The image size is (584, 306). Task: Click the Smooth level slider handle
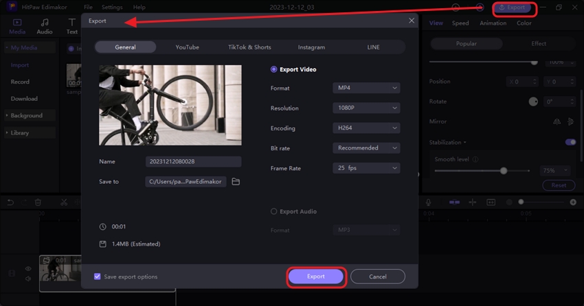pyautogui.click(x=504, y=171)
